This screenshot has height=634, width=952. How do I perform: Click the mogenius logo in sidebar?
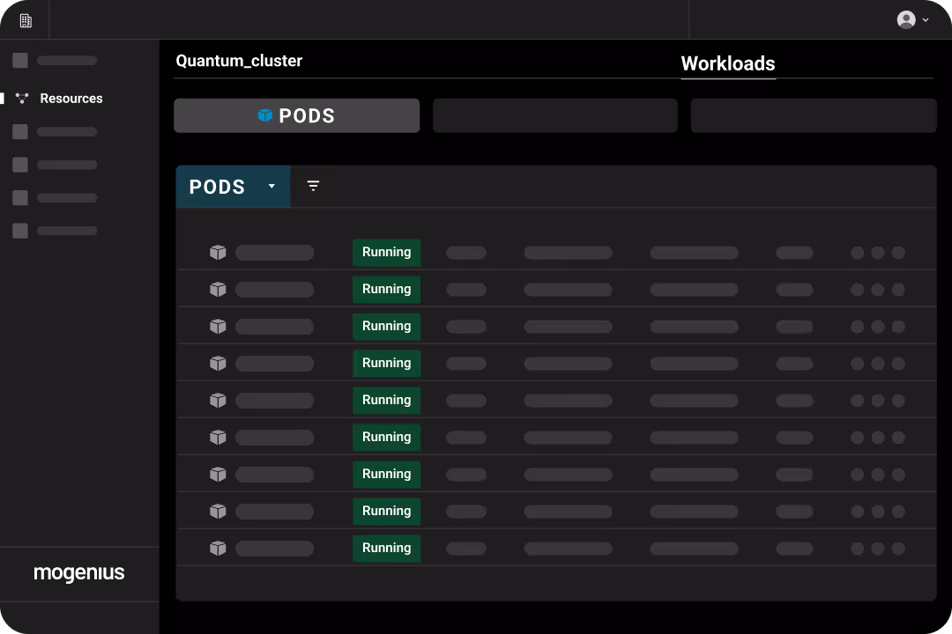point(79,573)
